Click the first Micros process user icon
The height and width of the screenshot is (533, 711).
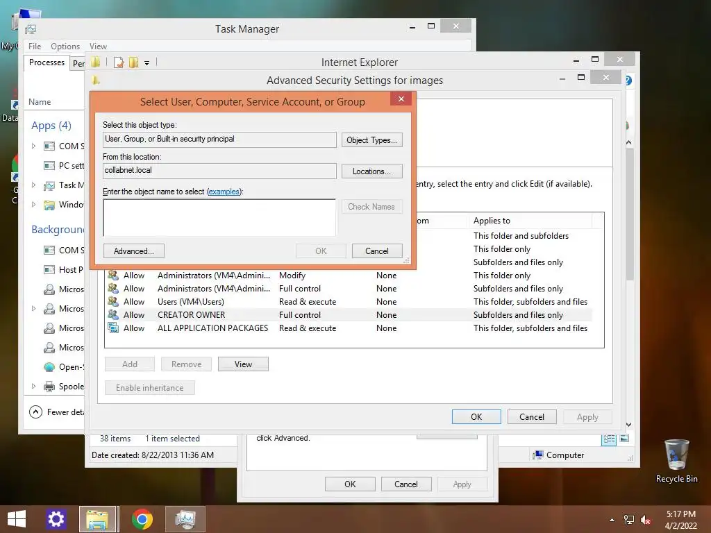[x=49, y=289]
